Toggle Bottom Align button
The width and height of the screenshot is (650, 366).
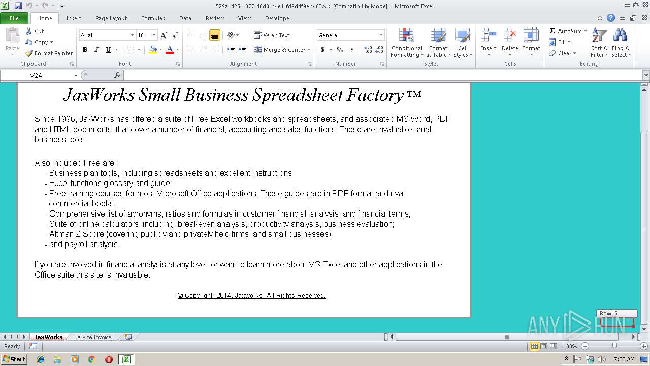(x=215, y=35)
